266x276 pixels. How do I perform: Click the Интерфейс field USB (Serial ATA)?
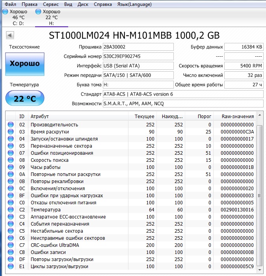coord(138,66)
